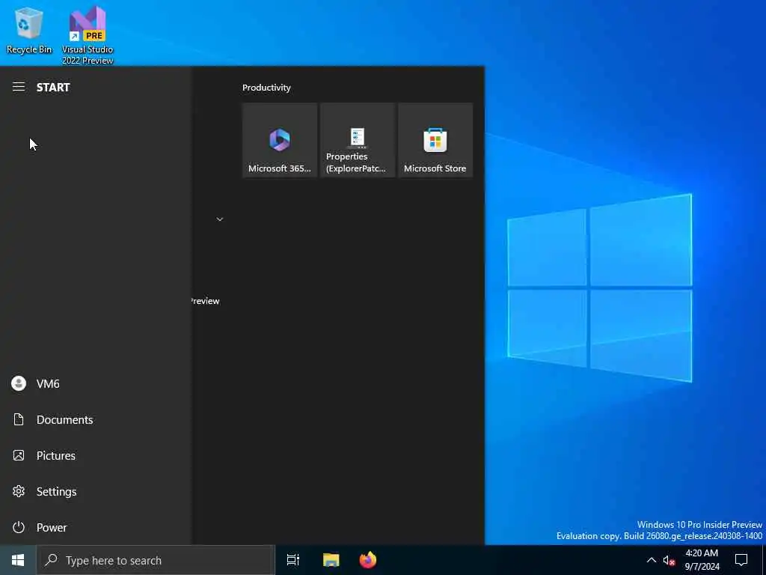Open the VM6 user account menu
The width and height of the screenshot is (766, 575).
pos(95,384)
